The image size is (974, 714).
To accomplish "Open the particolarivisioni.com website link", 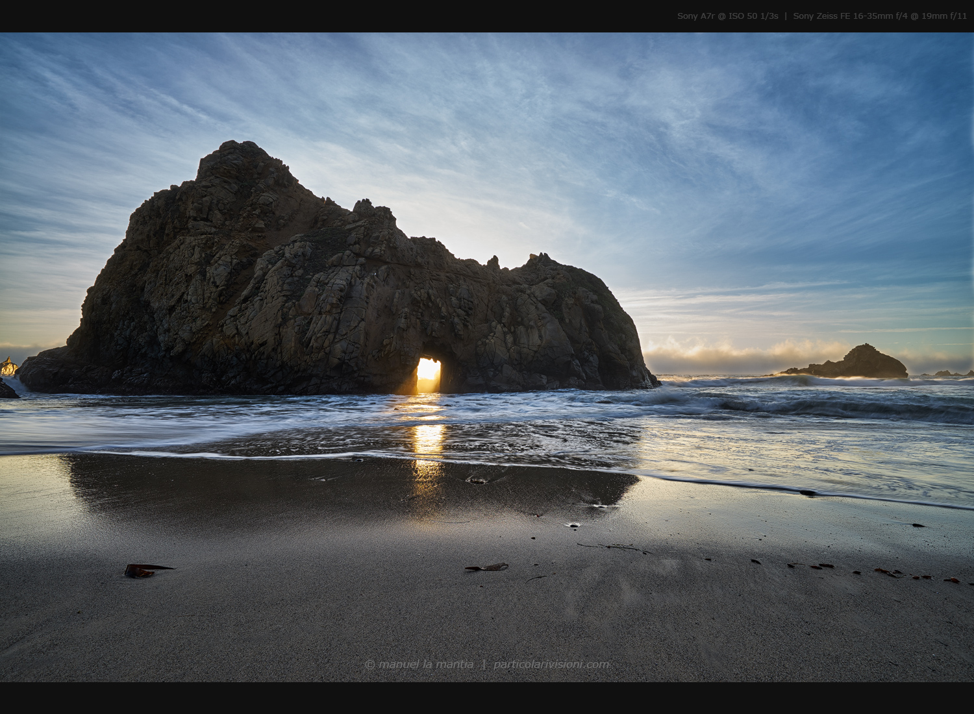I will click(551, 664).
